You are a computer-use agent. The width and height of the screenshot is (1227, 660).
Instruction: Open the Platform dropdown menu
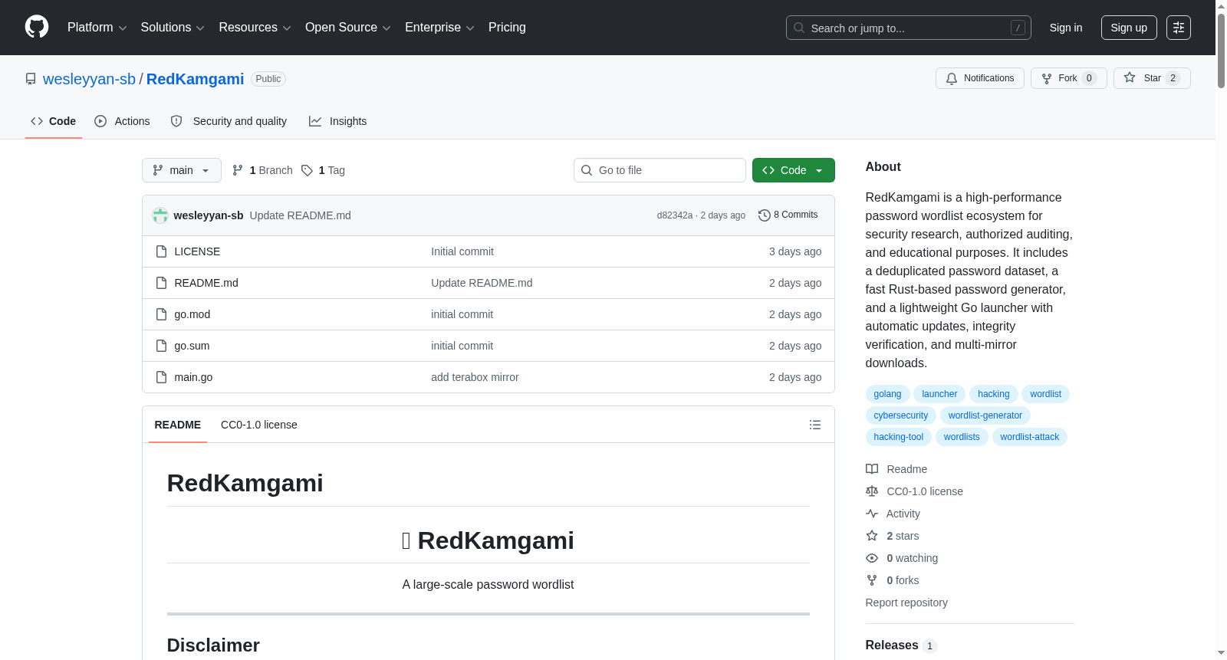(97, 28)
